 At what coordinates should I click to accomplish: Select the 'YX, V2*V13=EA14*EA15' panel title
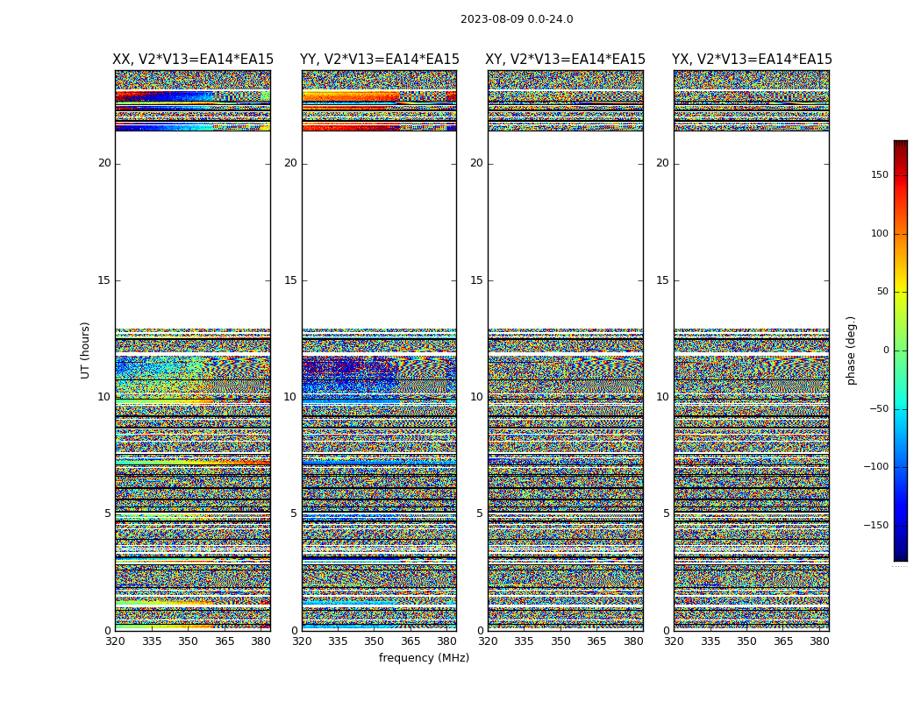(x=752, y=60)
